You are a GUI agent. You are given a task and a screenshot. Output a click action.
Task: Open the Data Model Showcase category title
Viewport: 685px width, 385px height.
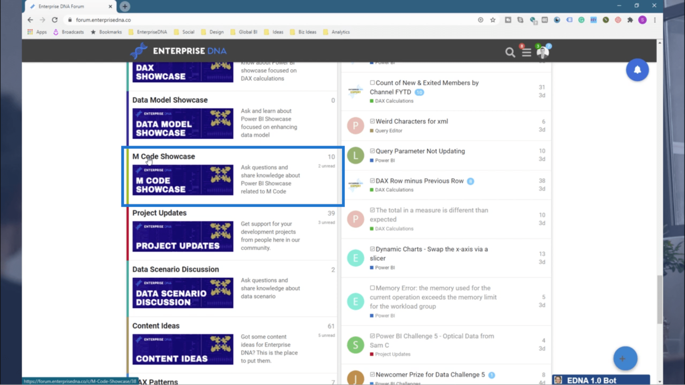tap(170, 100)
